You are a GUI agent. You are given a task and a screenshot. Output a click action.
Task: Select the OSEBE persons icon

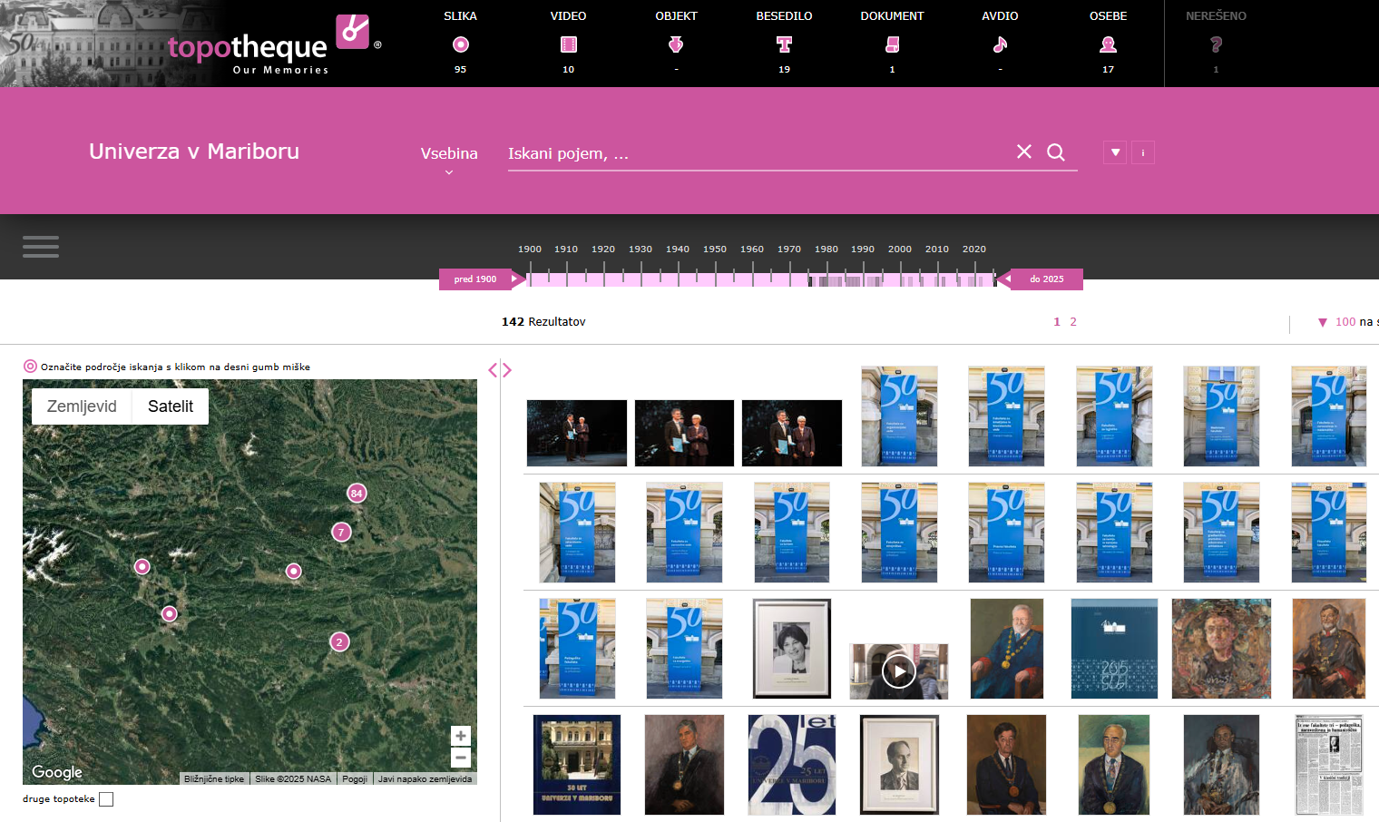pos(1108,44)
